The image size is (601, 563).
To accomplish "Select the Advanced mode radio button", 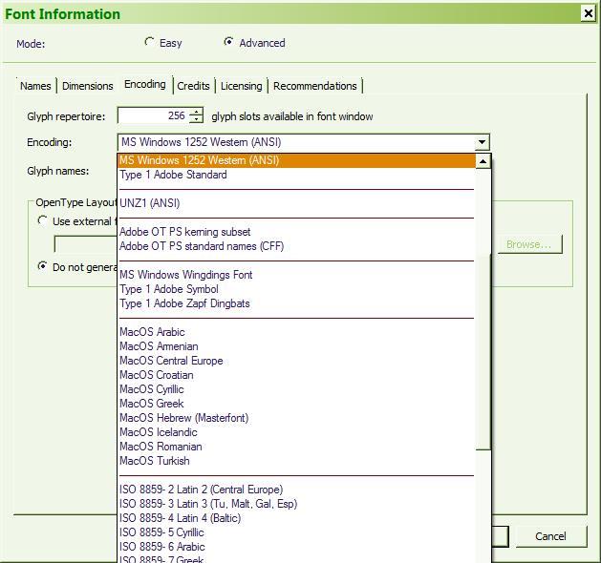I will tap(228, 41).
